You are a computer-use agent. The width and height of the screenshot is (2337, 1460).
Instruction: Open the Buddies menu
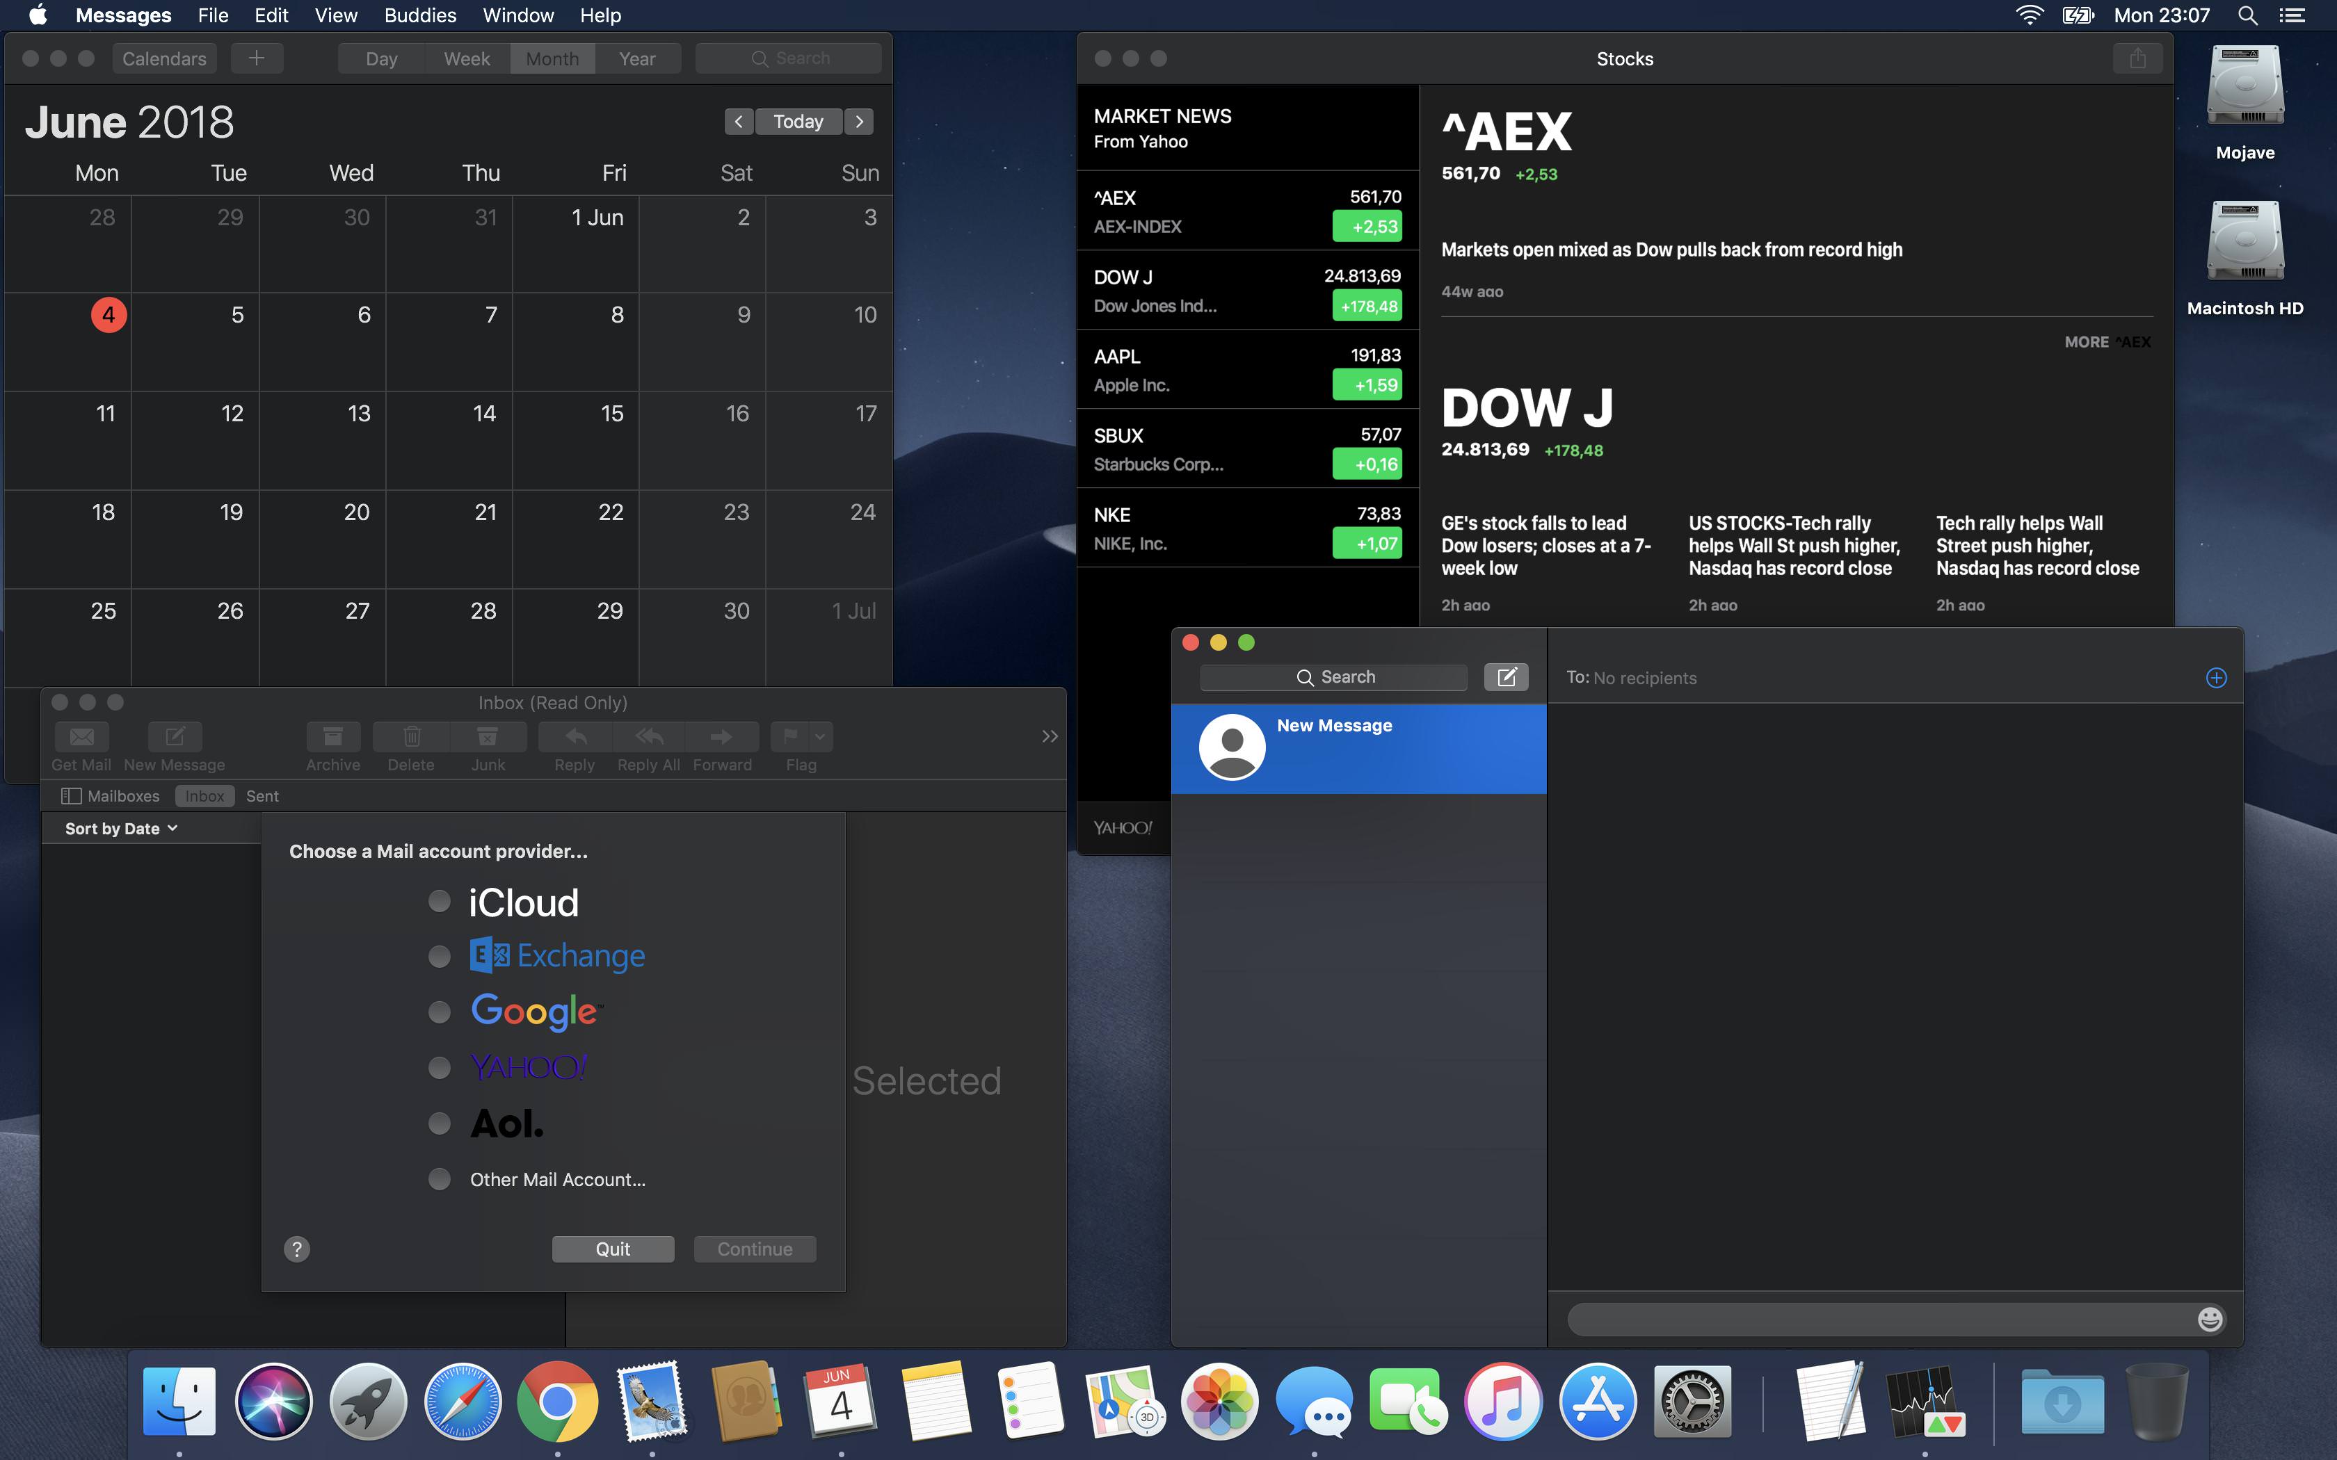(420, 15)
